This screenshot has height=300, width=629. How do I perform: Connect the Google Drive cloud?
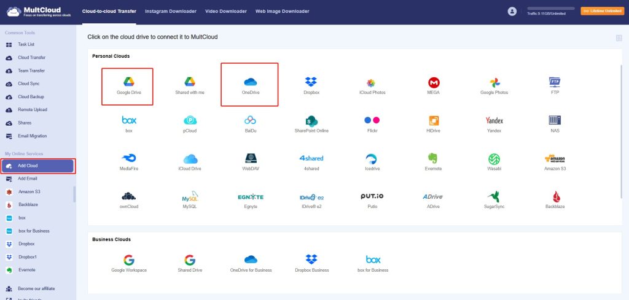pyautogui.click(x=128, y=86)
